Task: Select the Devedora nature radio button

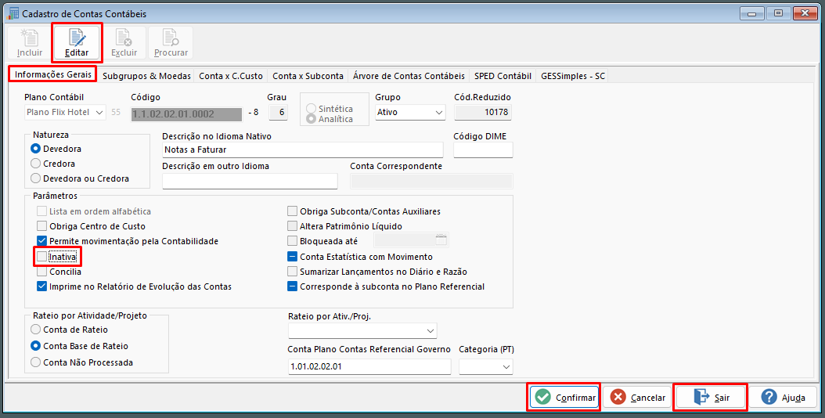Action: tap(36, 149)
